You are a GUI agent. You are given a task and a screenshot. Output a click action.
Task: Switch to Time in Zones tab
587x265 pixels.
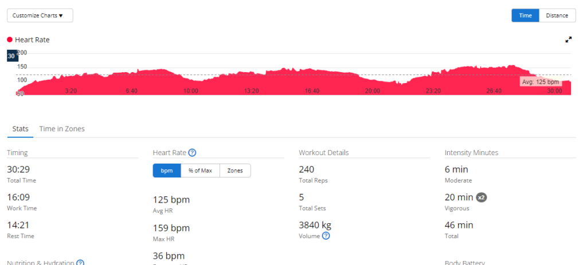coord(62,129)
